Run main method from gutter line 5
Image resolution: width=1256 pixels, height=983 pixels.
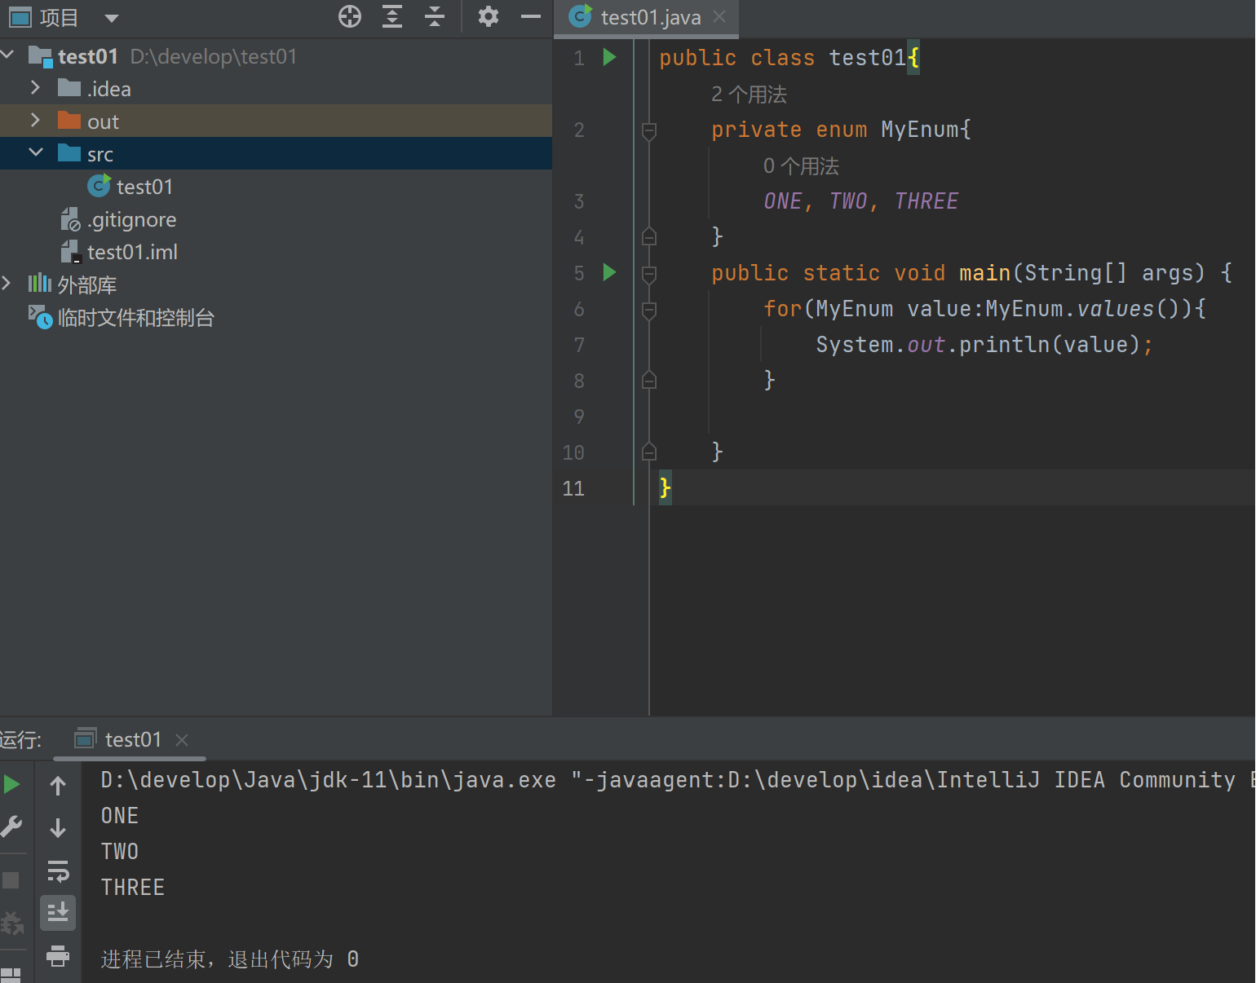point(609,272)
